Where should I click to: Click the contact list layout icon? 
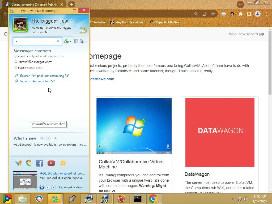(x=76, y=41)
